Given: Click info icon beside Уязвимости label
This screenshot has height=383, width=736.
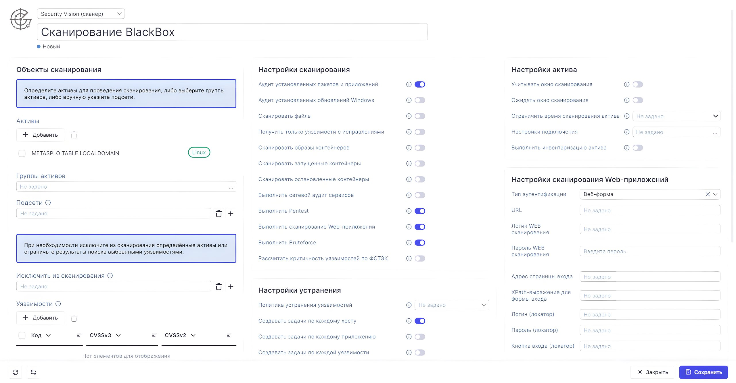Looking at the screenshot, I should pos(58,304).
